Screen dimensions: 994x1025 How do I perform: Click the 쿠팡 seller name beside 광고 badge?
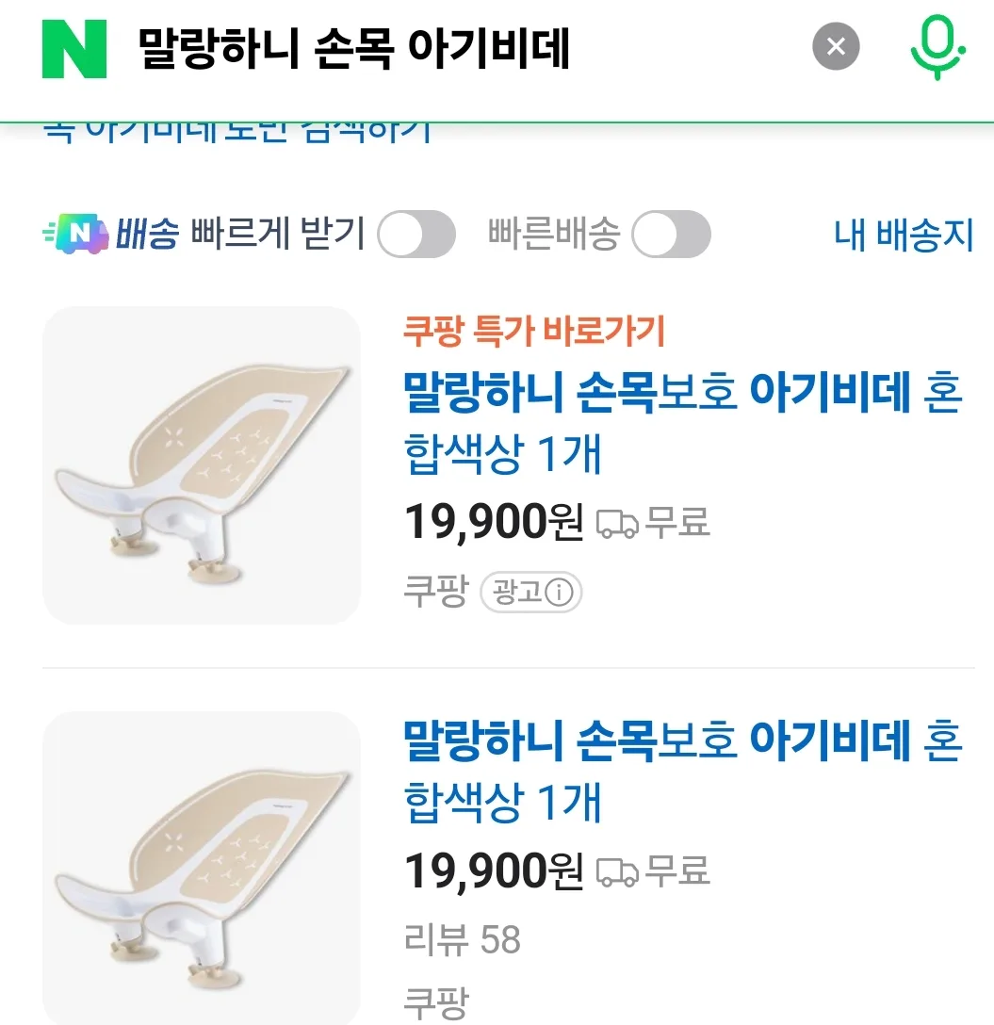click(x=435, y=593)
